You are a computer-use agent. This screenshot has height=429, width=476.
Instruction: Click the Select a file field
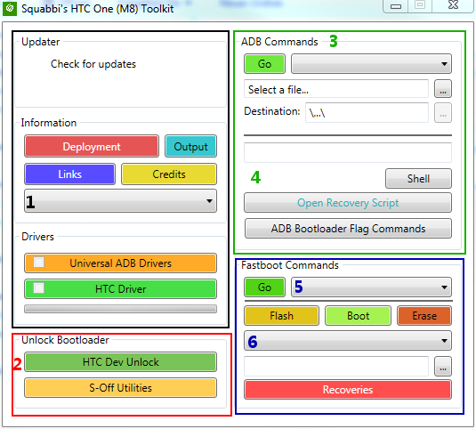click(x=336, y=89)
